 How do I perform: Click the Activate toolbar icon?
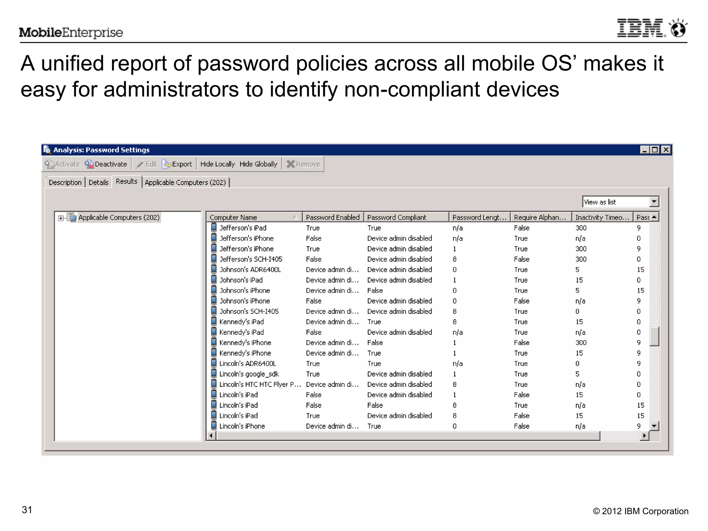[50, 164]
